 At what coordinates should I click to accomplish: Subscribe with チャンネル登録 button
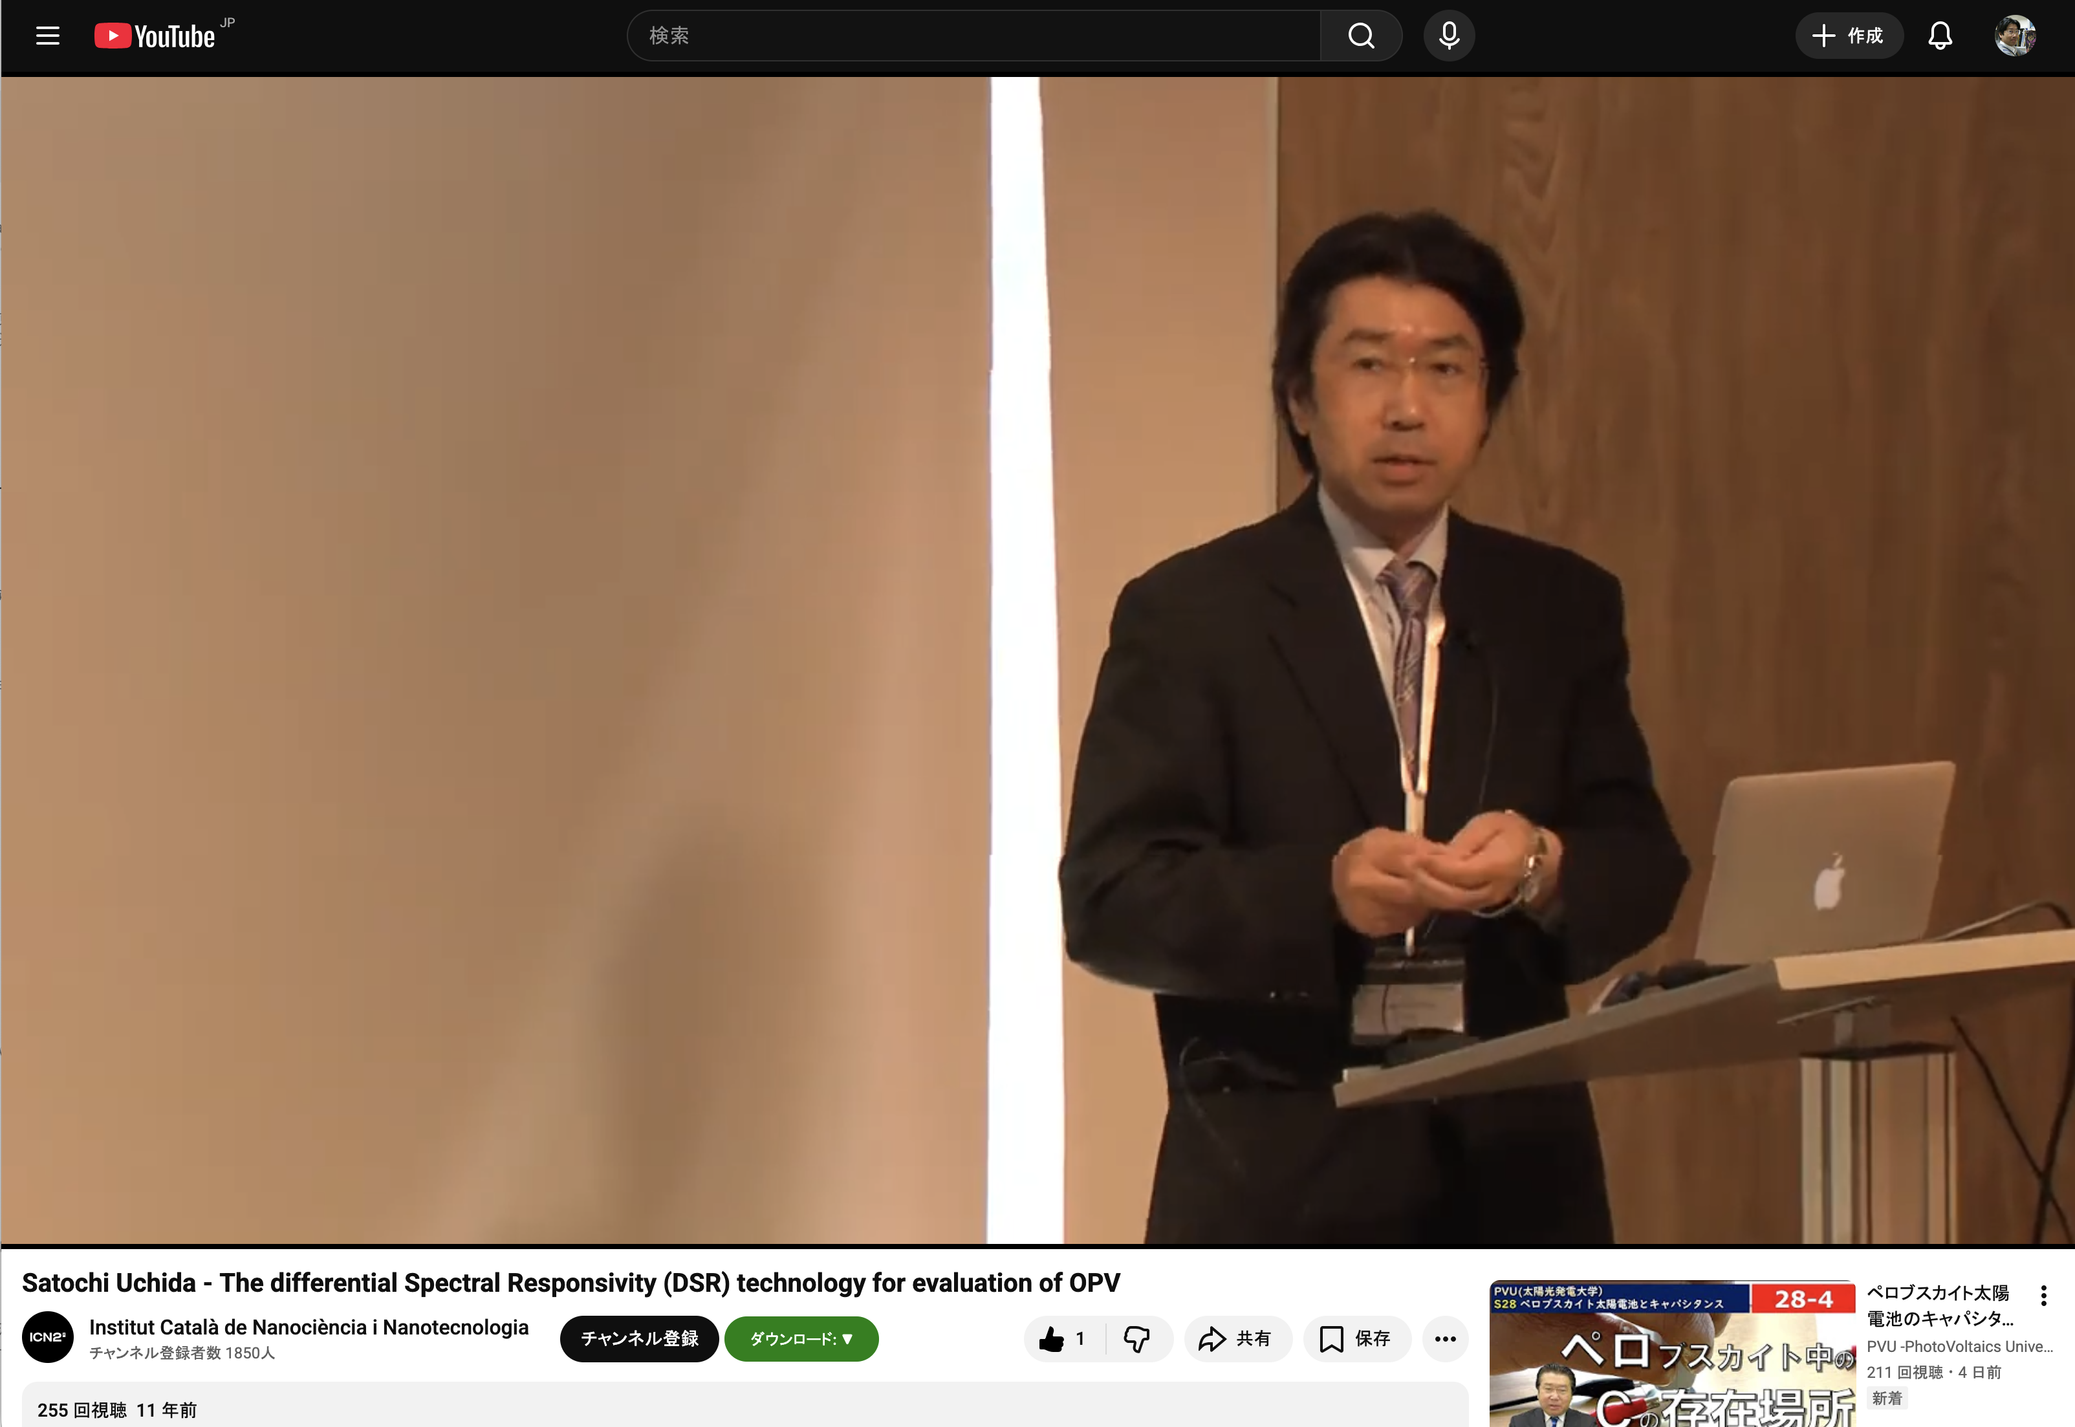click(x=639, y=1338)
